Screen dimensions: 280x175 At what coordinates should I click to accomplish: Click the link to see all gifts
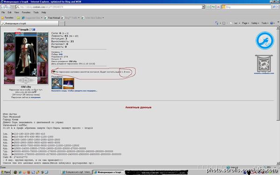pyautogui.click(x=74, y=91)
